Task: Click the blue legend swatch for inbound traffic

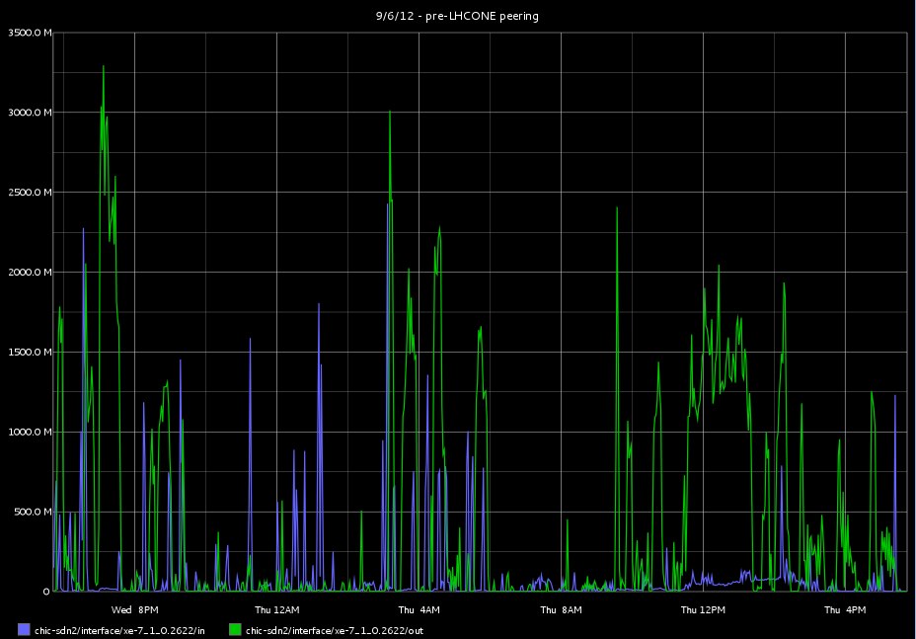Action: click(x=25, y=629)
